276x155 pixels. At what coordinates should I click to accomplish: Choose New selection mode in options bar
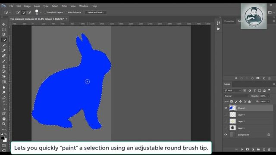coord(18,12)
